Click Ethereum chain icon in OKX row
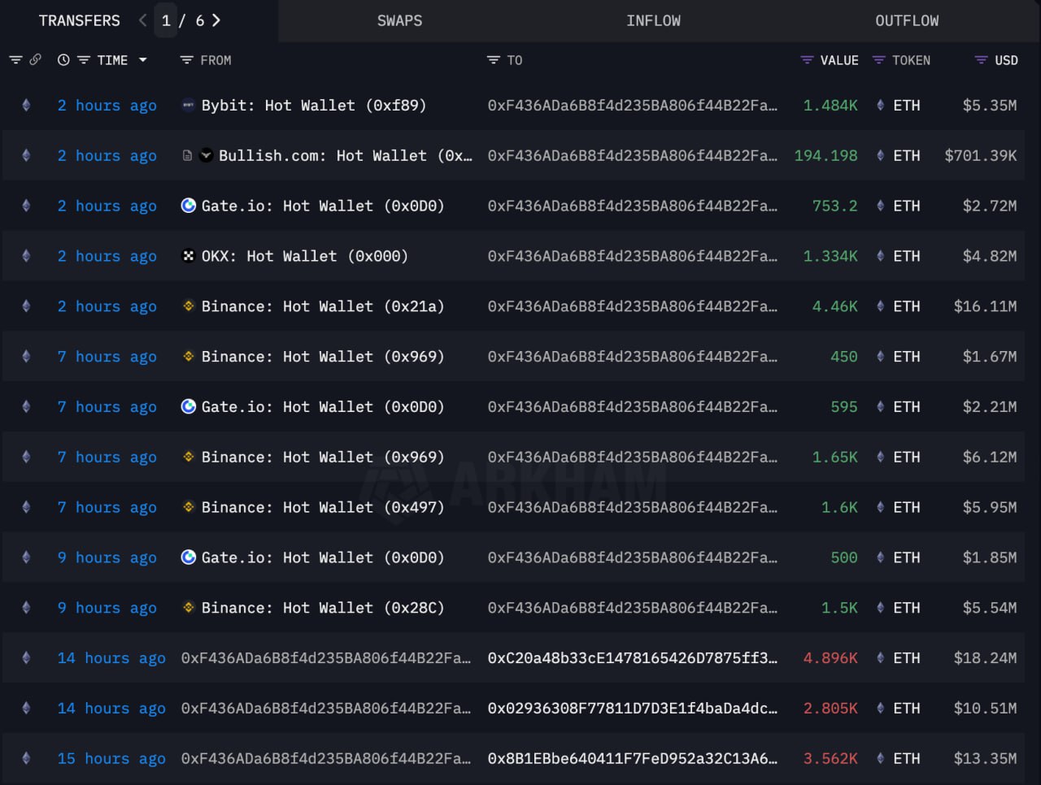Image resolution: width=1041 pixels, height=785 pixels. 26,256
